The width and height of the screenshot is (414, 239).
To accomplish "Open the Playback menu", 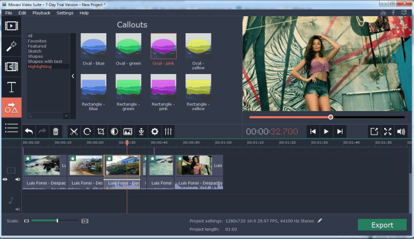I will (41, 13).
